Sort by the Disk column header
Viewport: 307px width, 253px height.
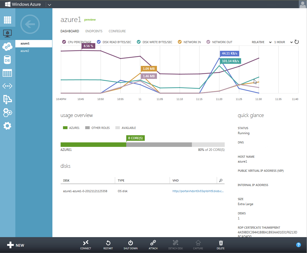tap(66, 180)
